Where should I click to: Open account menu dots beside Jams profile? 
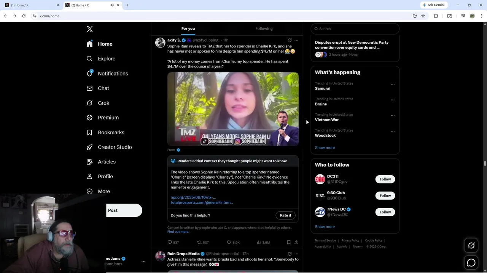coord(143,261)
